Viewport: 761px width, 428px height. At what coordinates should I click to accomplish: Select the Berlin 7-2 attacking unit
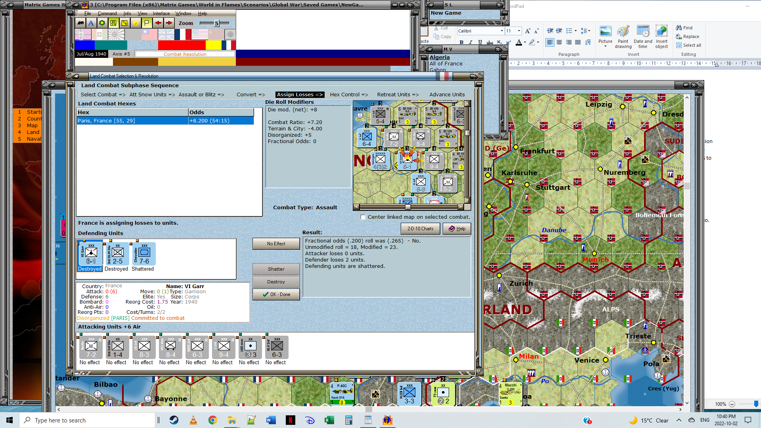pos(90,348)
